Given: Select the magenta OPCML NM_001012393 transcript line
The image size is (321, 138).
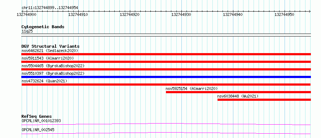Looking at the screenshot, I should pyautogui.click(x=166, y=124).
